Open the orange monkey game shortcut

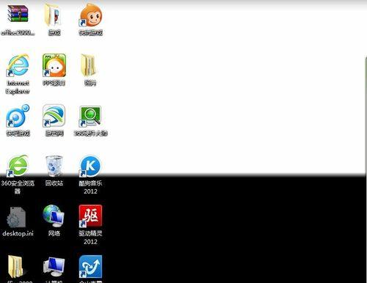(x=90, y=15)
